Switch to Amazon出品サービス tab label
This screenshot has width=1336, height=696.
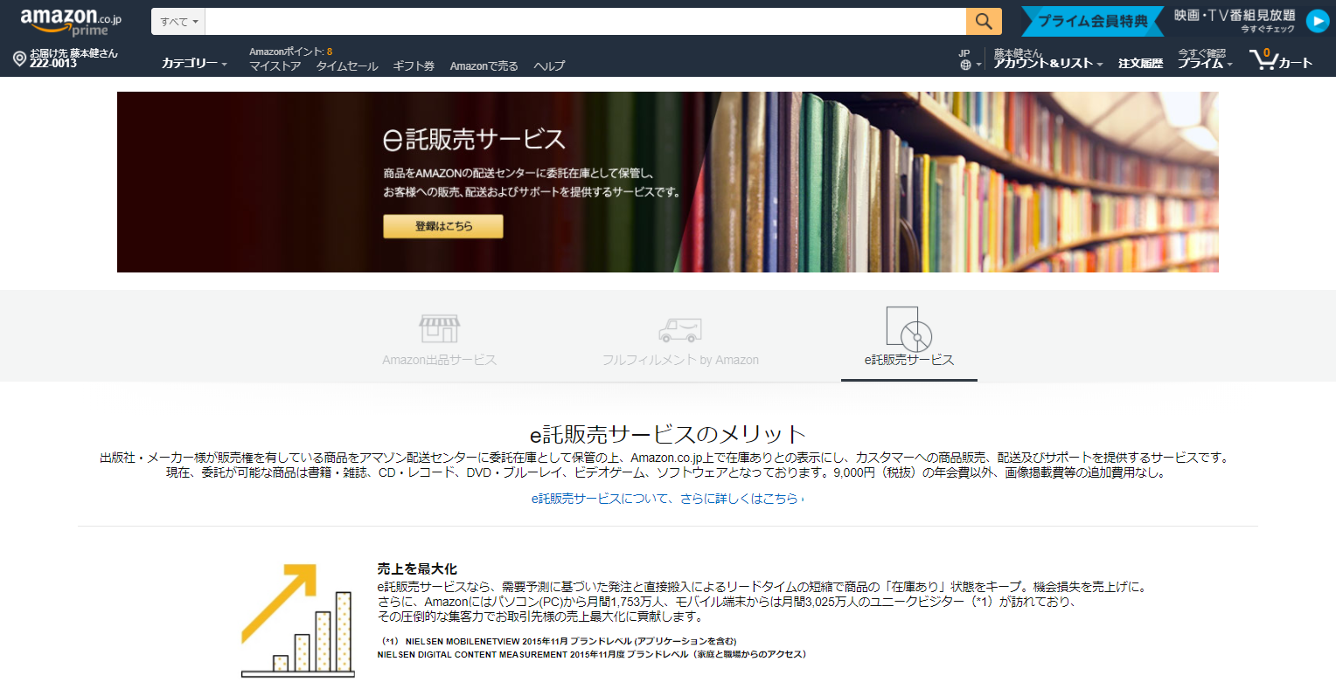[439, 360]
